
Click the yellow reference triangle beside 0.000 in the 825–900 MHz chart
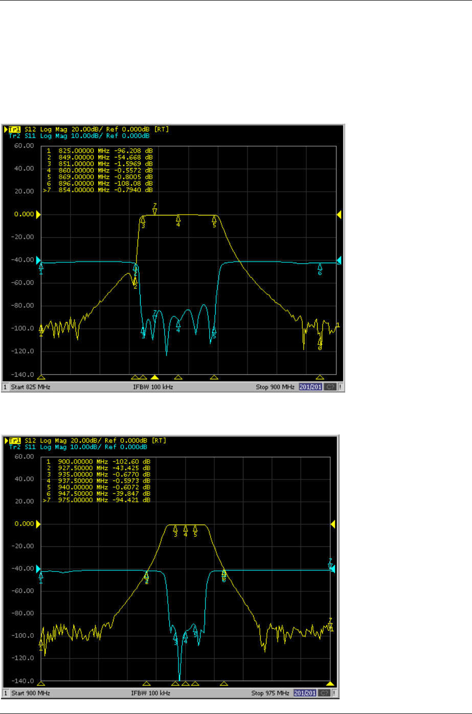coord(38,215)
